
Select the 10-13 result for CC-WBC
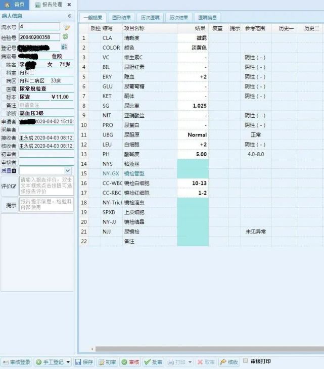193,183
